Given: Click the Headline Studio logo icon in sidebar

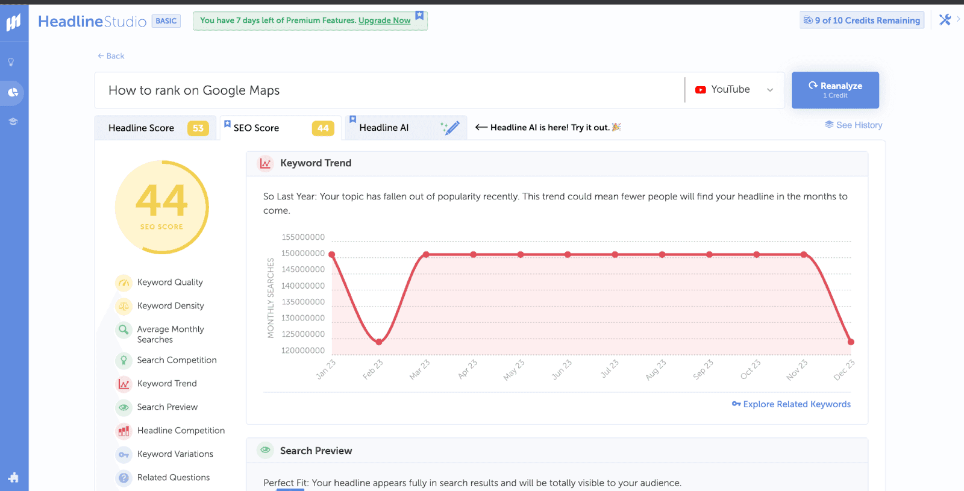Looking at the screenshot, I should click(x=13, y=22).
